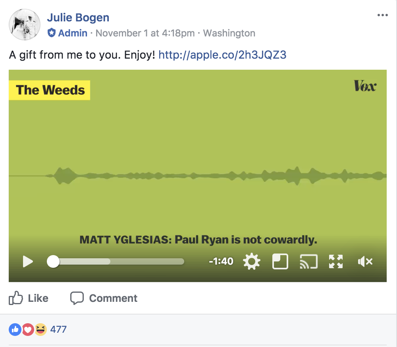This screenshot has width=397, height=347.
Task: Open the November 1 at 4:18pm timestamp
Action: point(145,33)
